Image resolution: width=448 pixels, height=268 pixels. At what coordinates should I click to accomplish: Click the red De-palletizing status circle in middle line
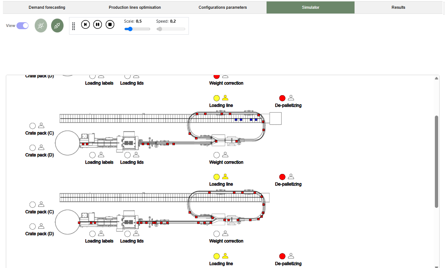point(282,177)
